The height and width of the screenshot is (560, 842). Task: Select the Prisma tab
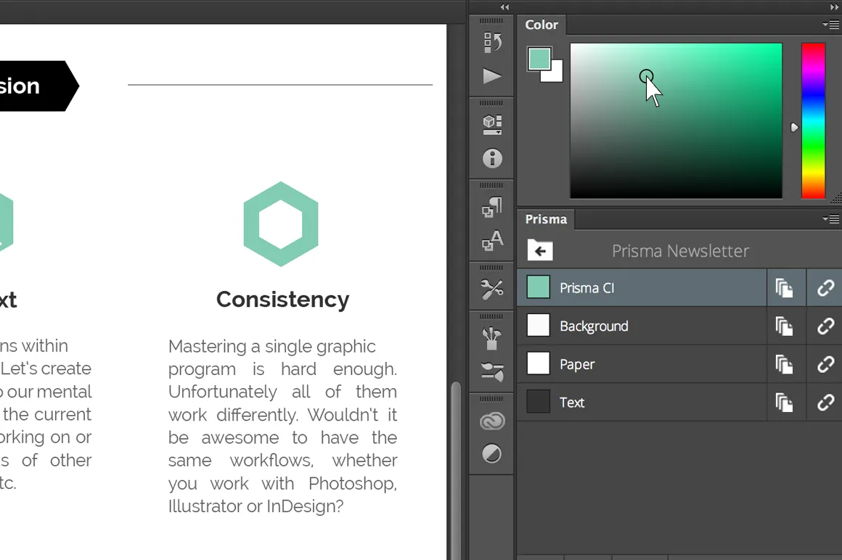click(545, 219)
